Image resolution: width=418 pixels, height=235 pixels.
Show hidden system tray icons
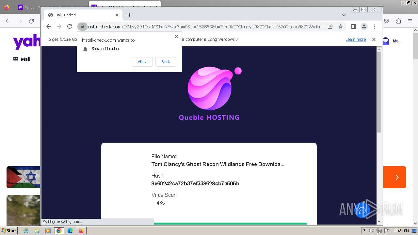click(364, 231)
